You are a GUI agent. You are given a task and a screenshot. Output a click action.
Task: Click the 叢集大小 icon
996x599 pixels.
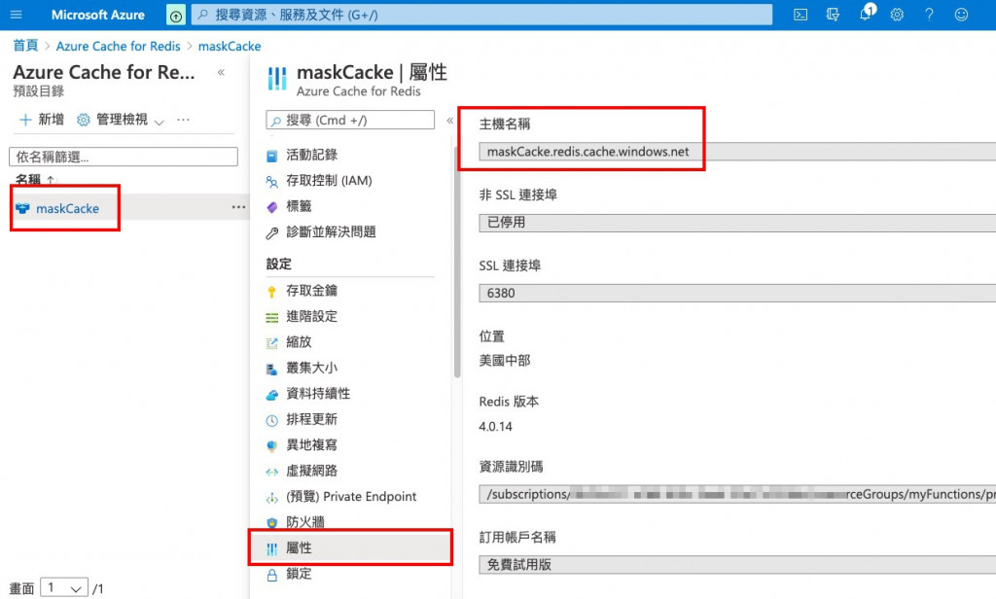(272, 369)
